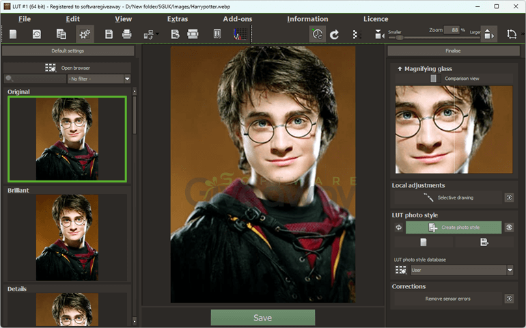Image resolution: width=526 pixels, height=328 pixels.
Task: Click the preset list scroll down arrow
Action: pos(135,321)
